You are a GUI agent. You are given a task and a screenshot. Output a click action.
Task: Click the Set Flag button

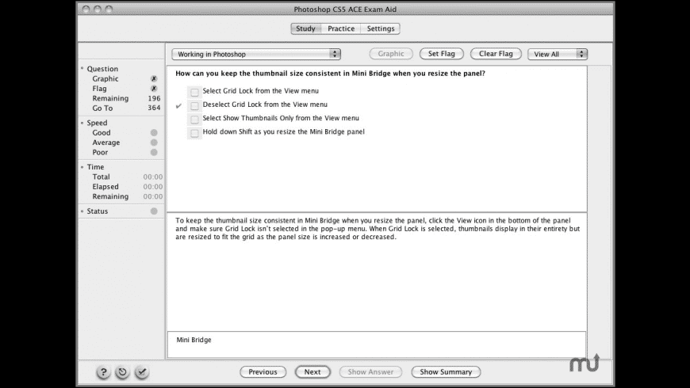[x=442, y=54]
